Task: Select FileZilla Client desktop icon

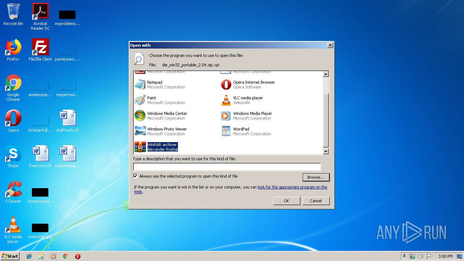Action: coord(40,50)
